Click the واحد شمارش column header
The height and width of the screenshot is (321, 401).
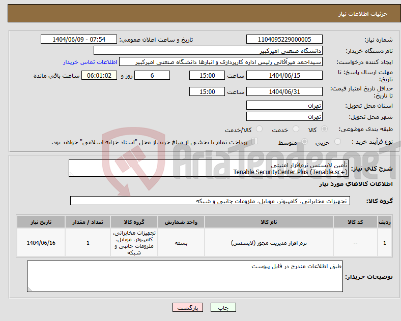181,222
